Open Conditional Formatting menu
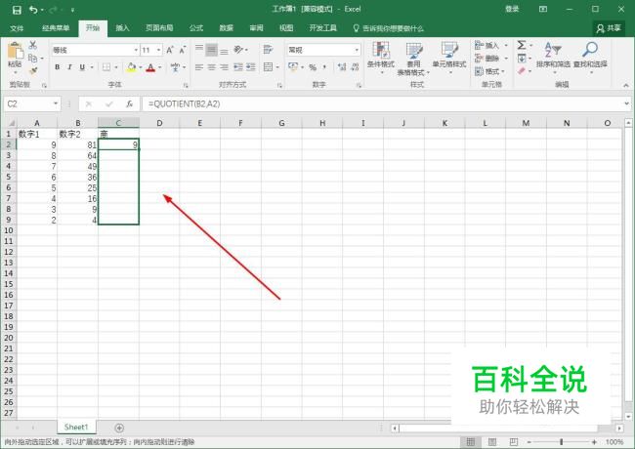This screenshot has height=449, width=635. [x=381, y=58]
